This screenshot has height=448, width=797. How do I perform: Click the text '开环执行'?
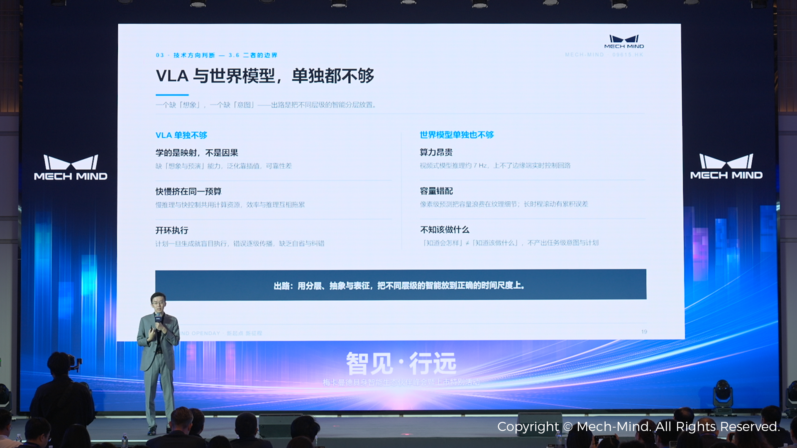[x=172, y=230]
